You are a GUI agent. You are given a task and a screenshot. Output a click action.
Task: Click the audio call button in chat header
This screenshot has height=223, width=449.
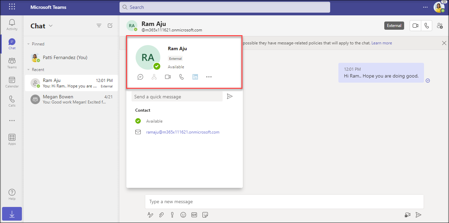[426, 26]
